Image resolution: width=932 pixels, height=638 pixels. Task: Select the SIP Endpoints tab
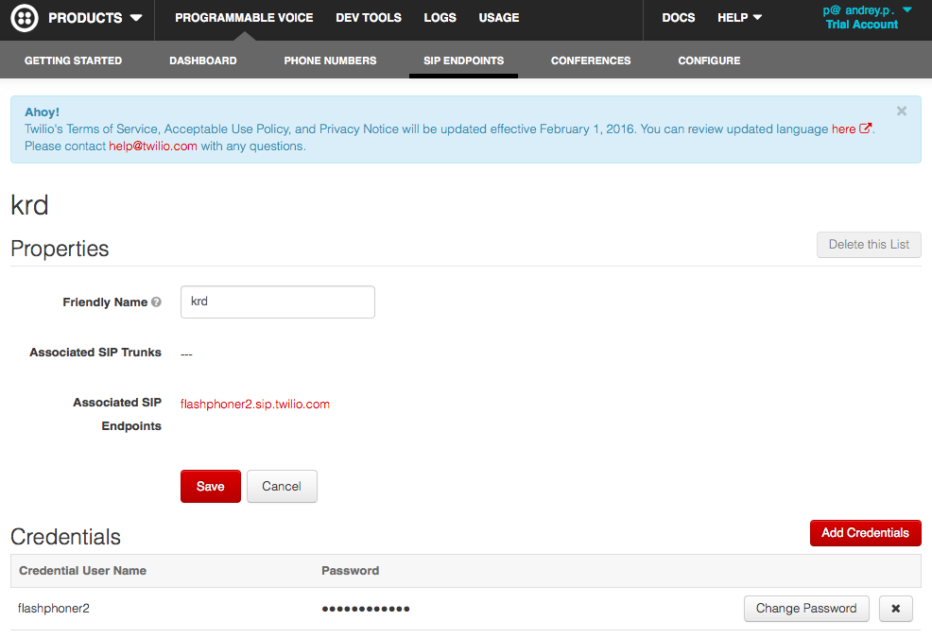[x=463, y=60]
